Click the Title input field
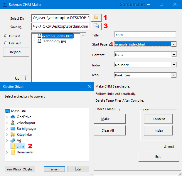This screenshot has width=182, height=176. [x=145, y=35]
